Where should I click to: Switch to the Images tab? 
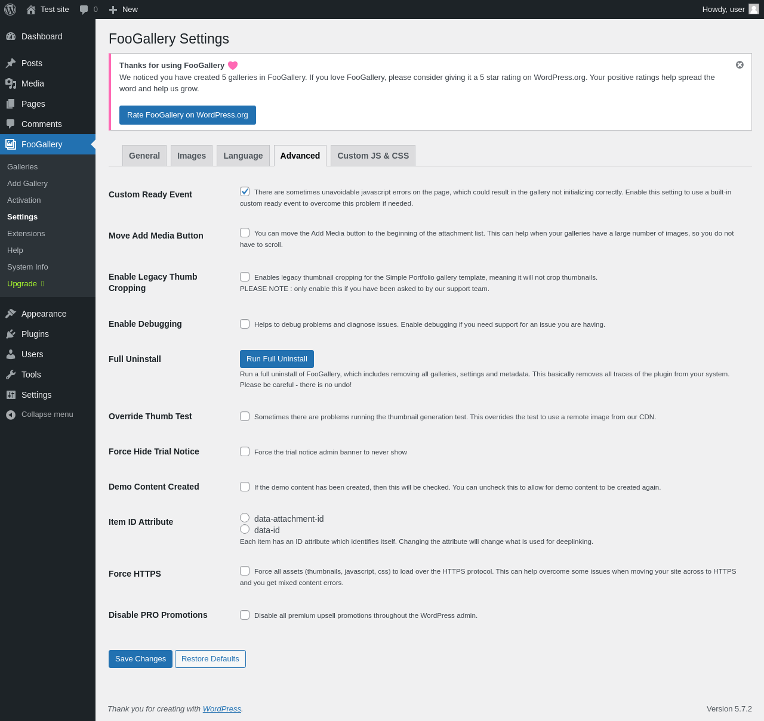pyautogui.click(x=192, y=156)
